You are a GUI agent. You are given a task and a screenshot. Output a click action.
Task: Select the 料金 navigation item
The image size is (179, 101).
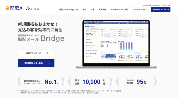pyautogui.click(x=92, y=9)
